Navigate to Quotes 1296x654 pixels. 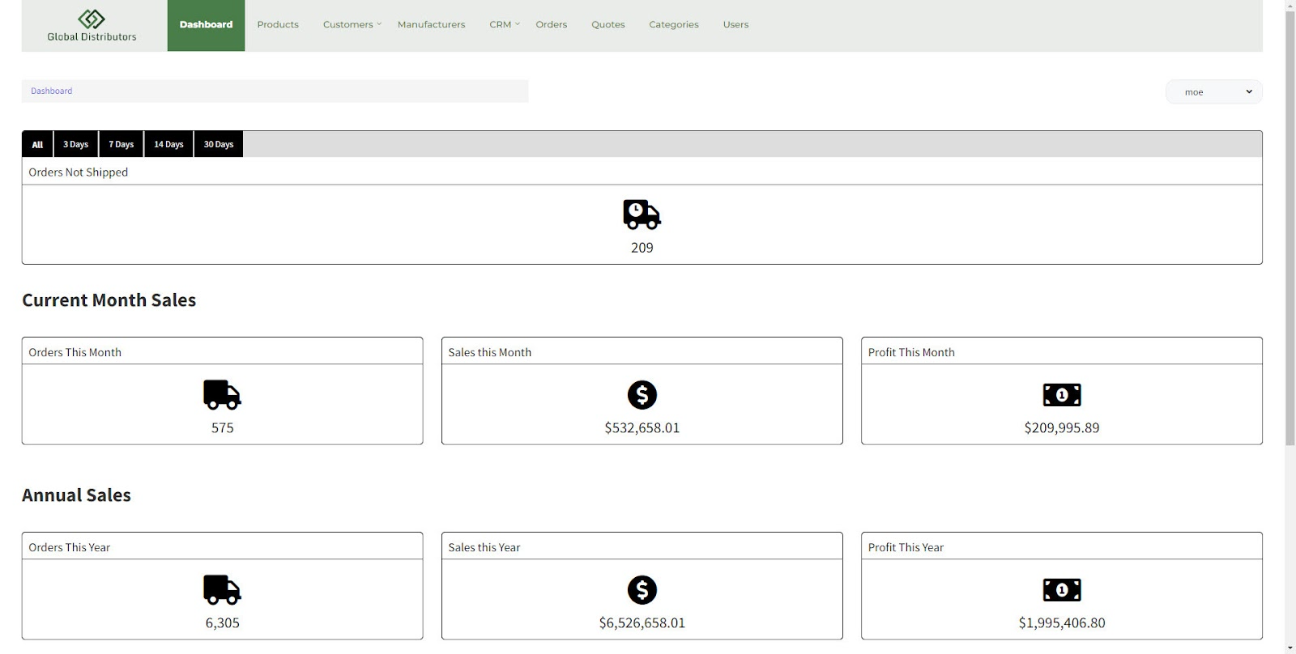[x=607, y=24]
